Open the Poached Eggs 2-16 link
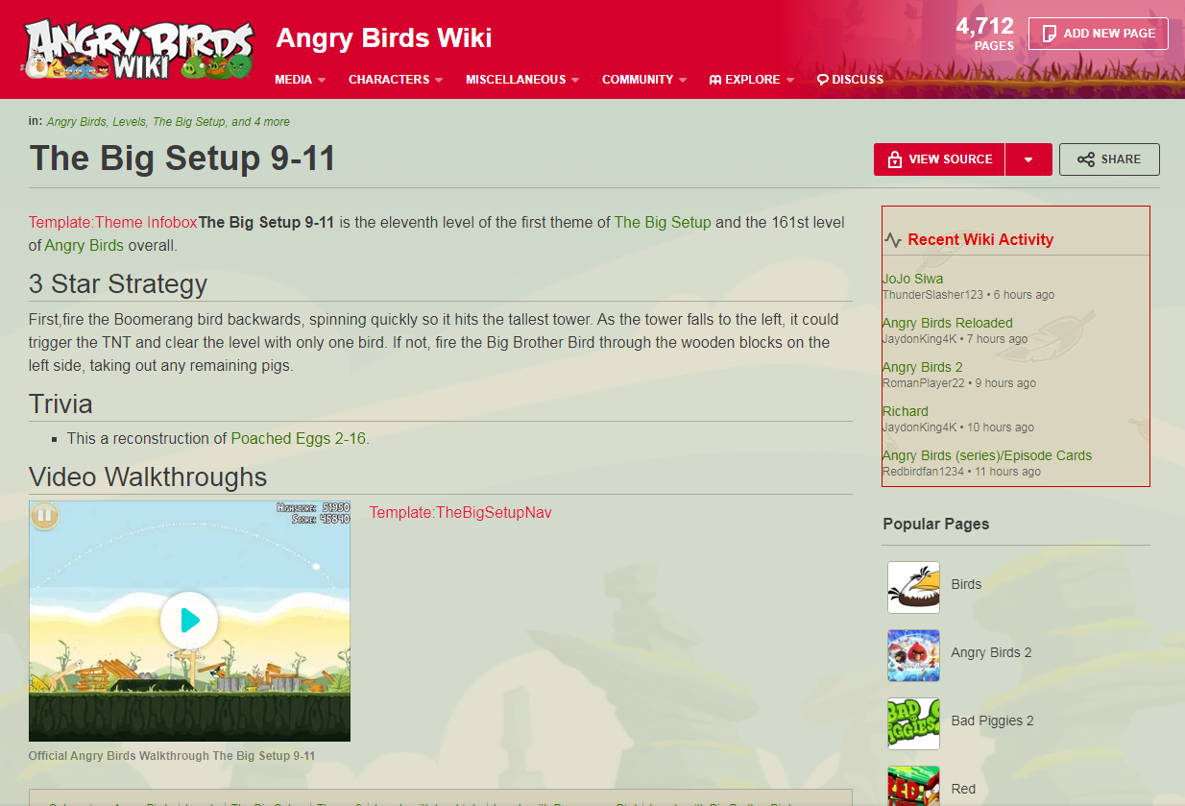 298,438
